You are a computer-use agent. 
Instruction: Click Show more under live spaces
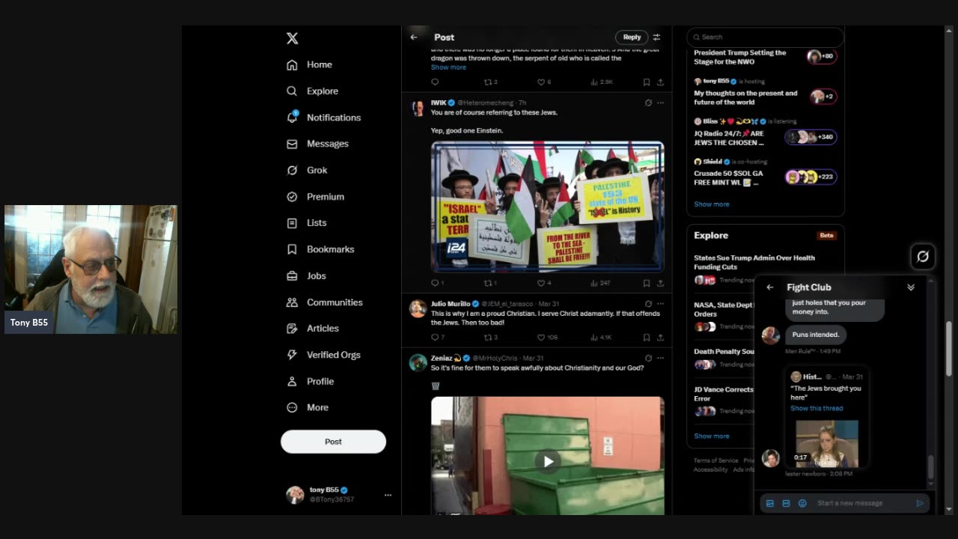click(711, 204)
